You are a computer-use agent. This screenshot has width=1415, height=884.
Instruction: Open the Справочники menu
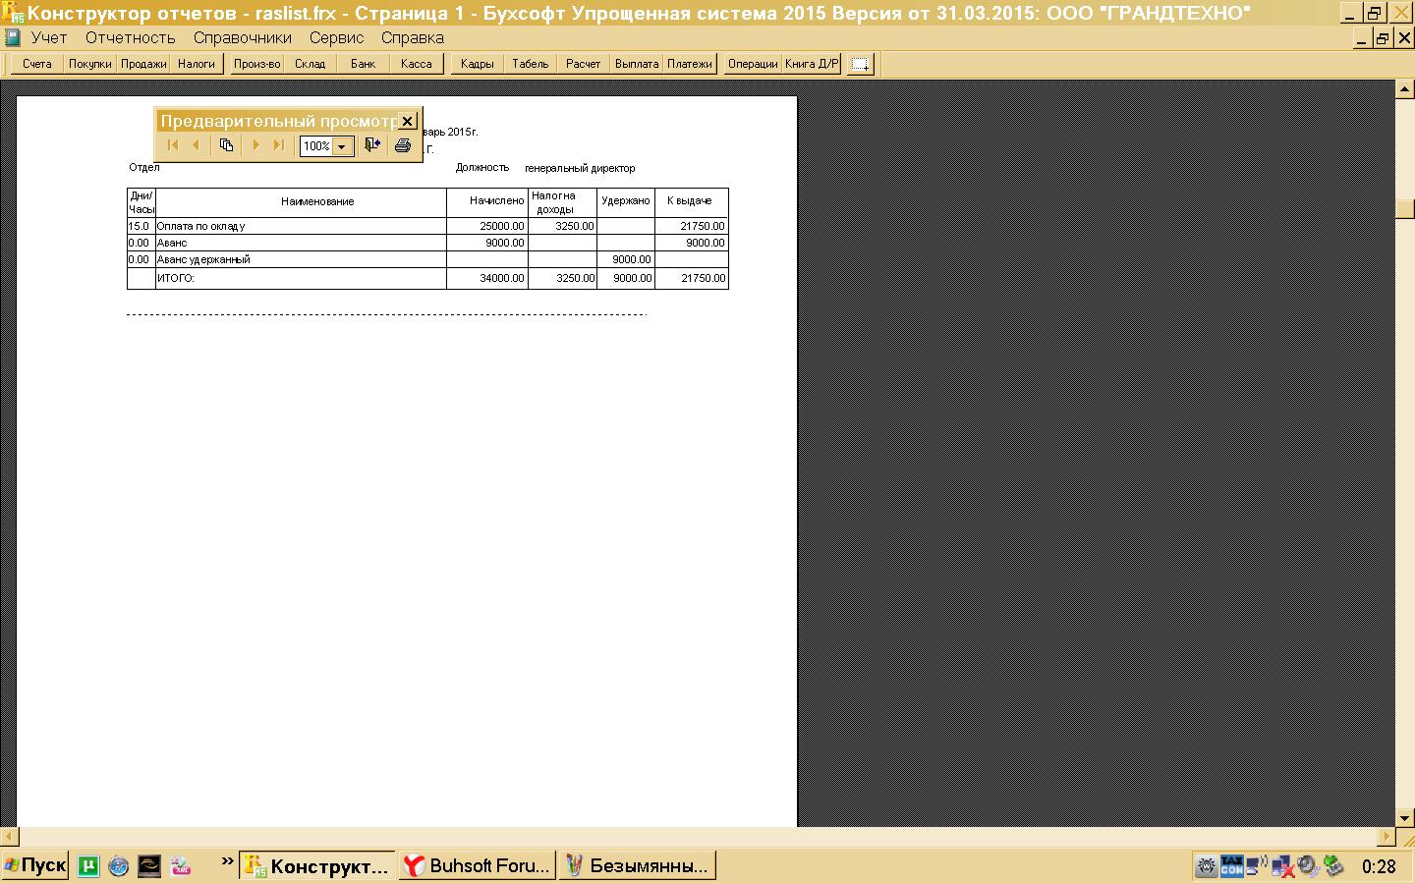[x=242, y=37]
